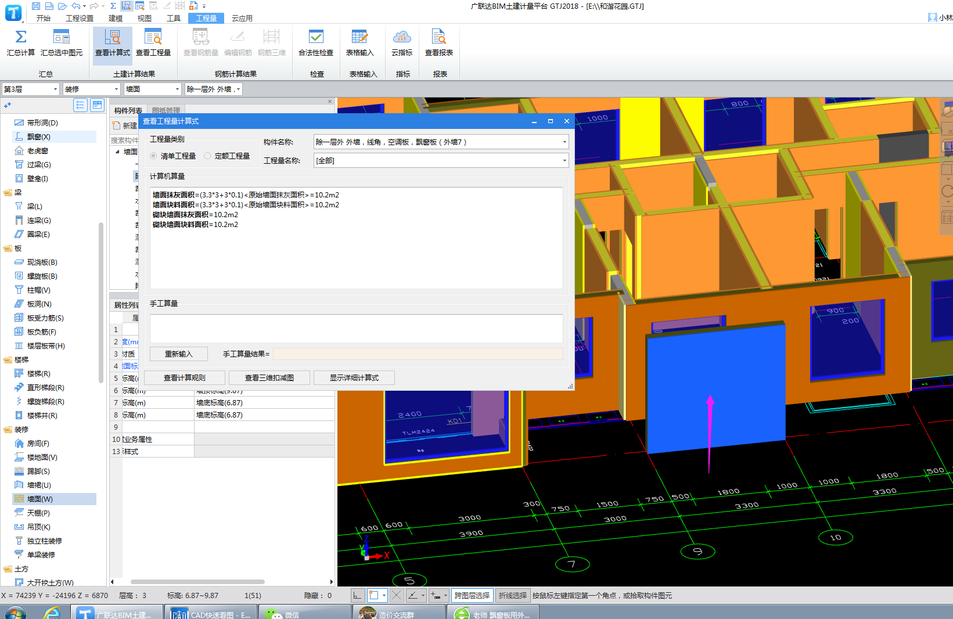953x619 pixels.
Task: Click undo arrow in quick access toolbar
Action: [76, 6]
